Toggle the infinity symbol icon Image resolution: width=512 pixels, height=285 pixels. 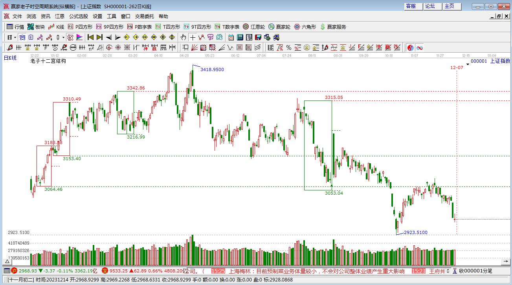click(419, 47)
